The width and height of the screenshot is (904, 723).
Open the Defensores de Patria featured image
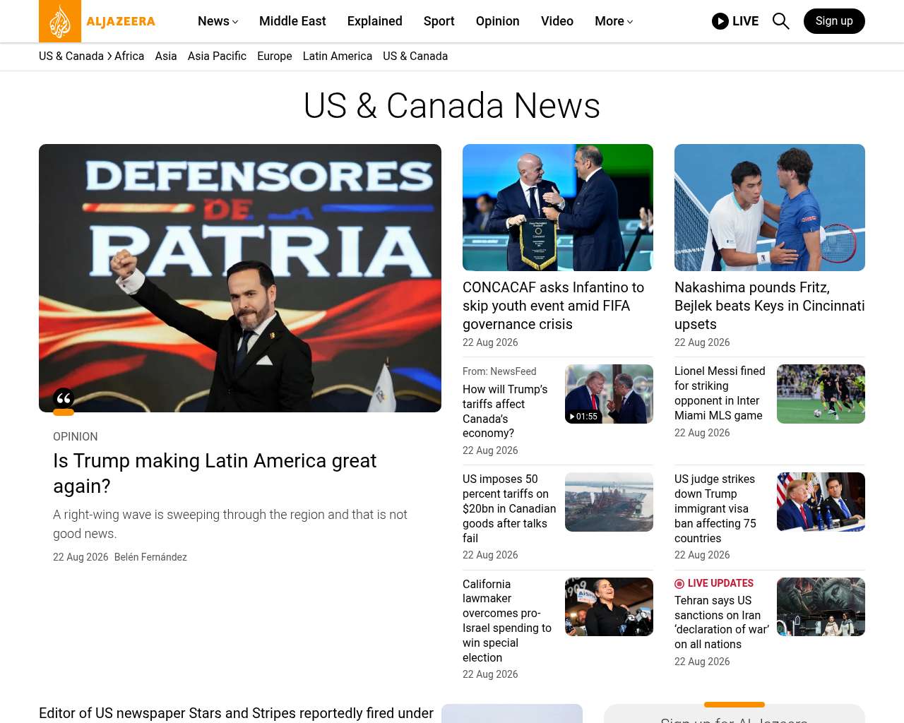tap(240, 278)
